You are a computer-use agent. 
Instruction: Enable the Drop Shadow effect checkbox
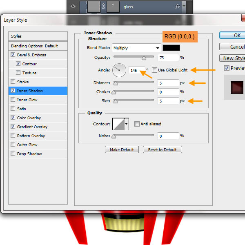(13, 154)
